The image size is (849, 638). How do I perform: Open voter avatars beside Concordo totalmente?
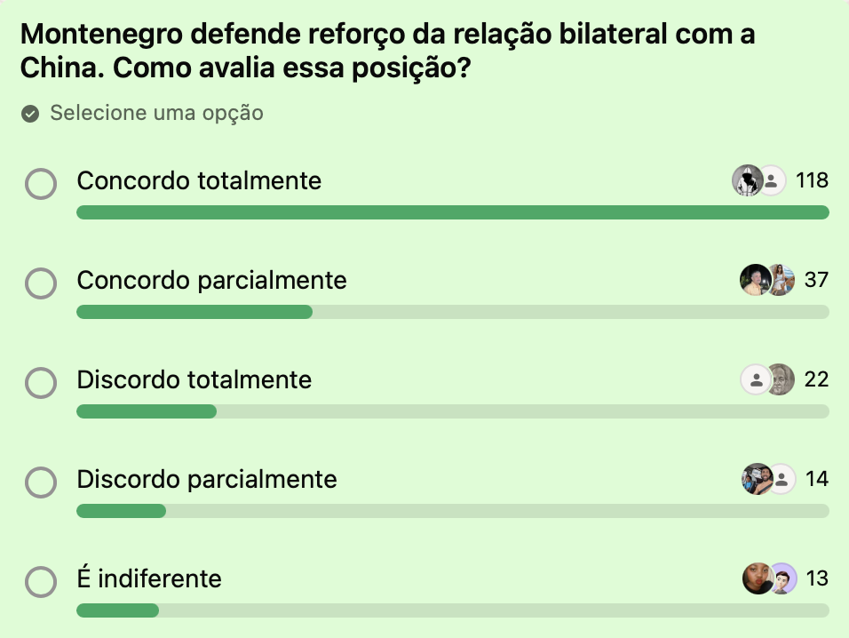pos(759,180)
